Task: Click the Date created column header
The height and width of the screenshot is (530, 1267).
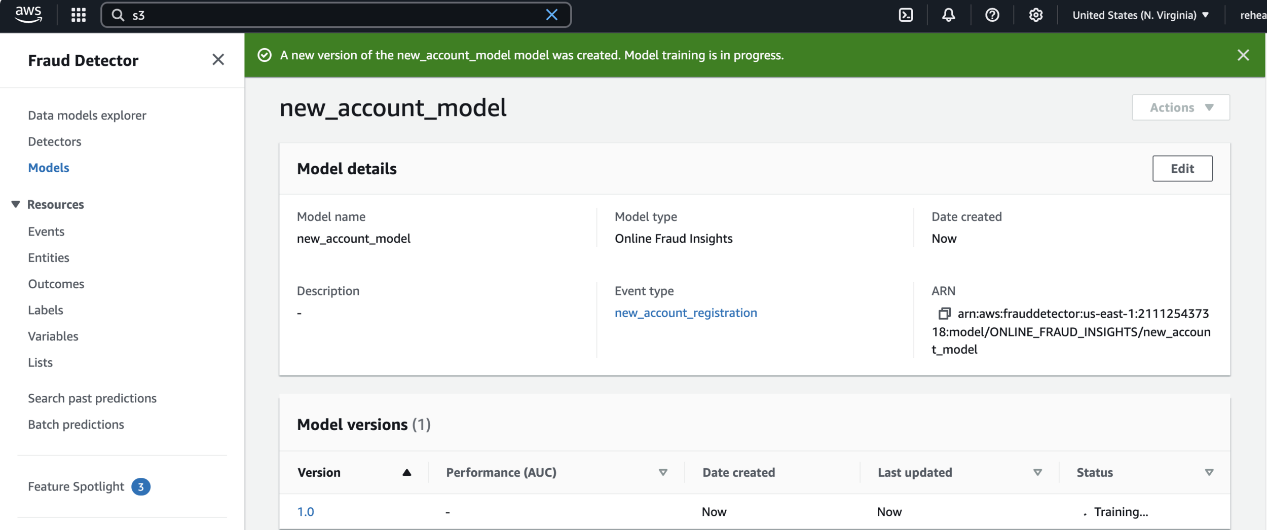Action: pyautogui.click(x=738, y=472)
